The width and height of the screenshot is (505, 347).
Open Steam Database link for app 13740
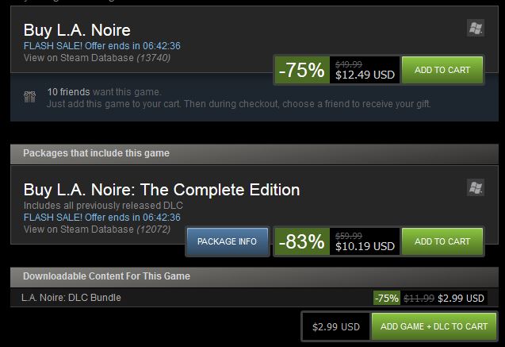point(97,58)
